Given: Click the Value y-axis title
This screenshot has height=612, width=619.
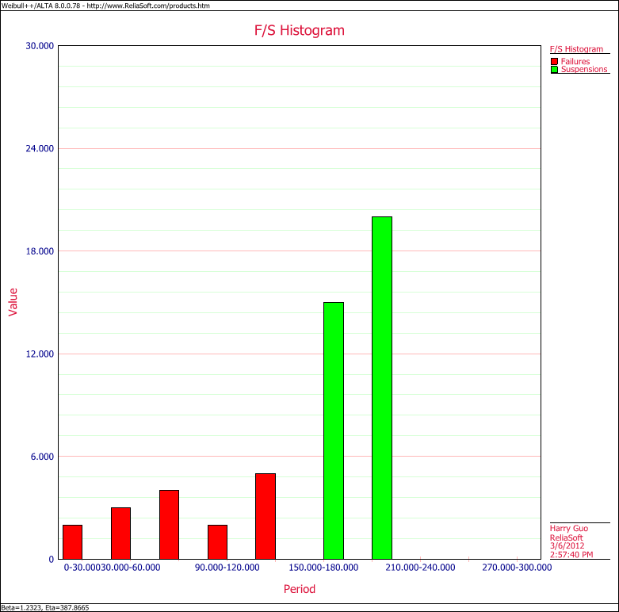Looking at the screenshot, I should (x=13, y=302).
